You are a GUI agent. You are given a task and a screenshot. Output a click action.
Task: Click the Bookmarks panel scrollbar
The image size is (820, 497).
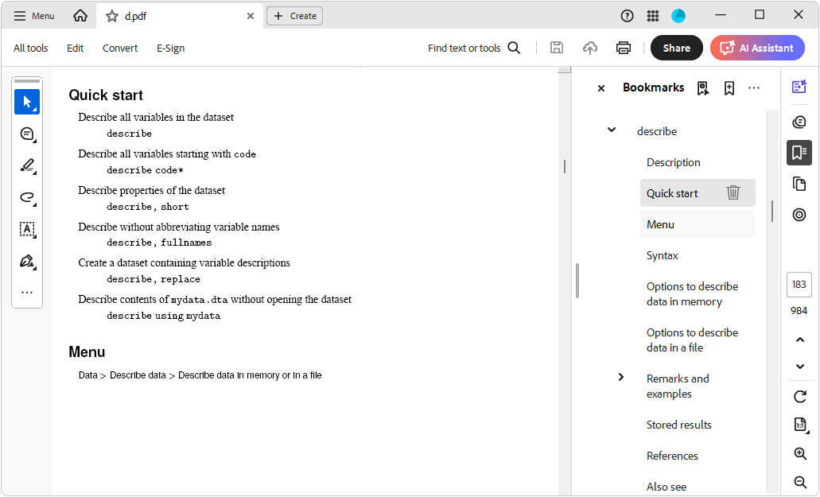coord(772,212)
